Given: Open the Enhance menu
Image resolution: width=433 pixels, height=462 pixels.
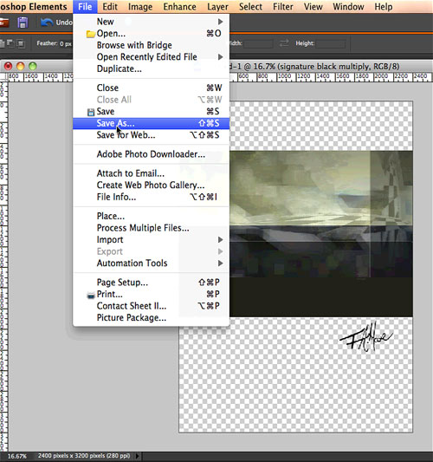Looking at the screenshot, I should pyautogui.click(x=179, y=6).
